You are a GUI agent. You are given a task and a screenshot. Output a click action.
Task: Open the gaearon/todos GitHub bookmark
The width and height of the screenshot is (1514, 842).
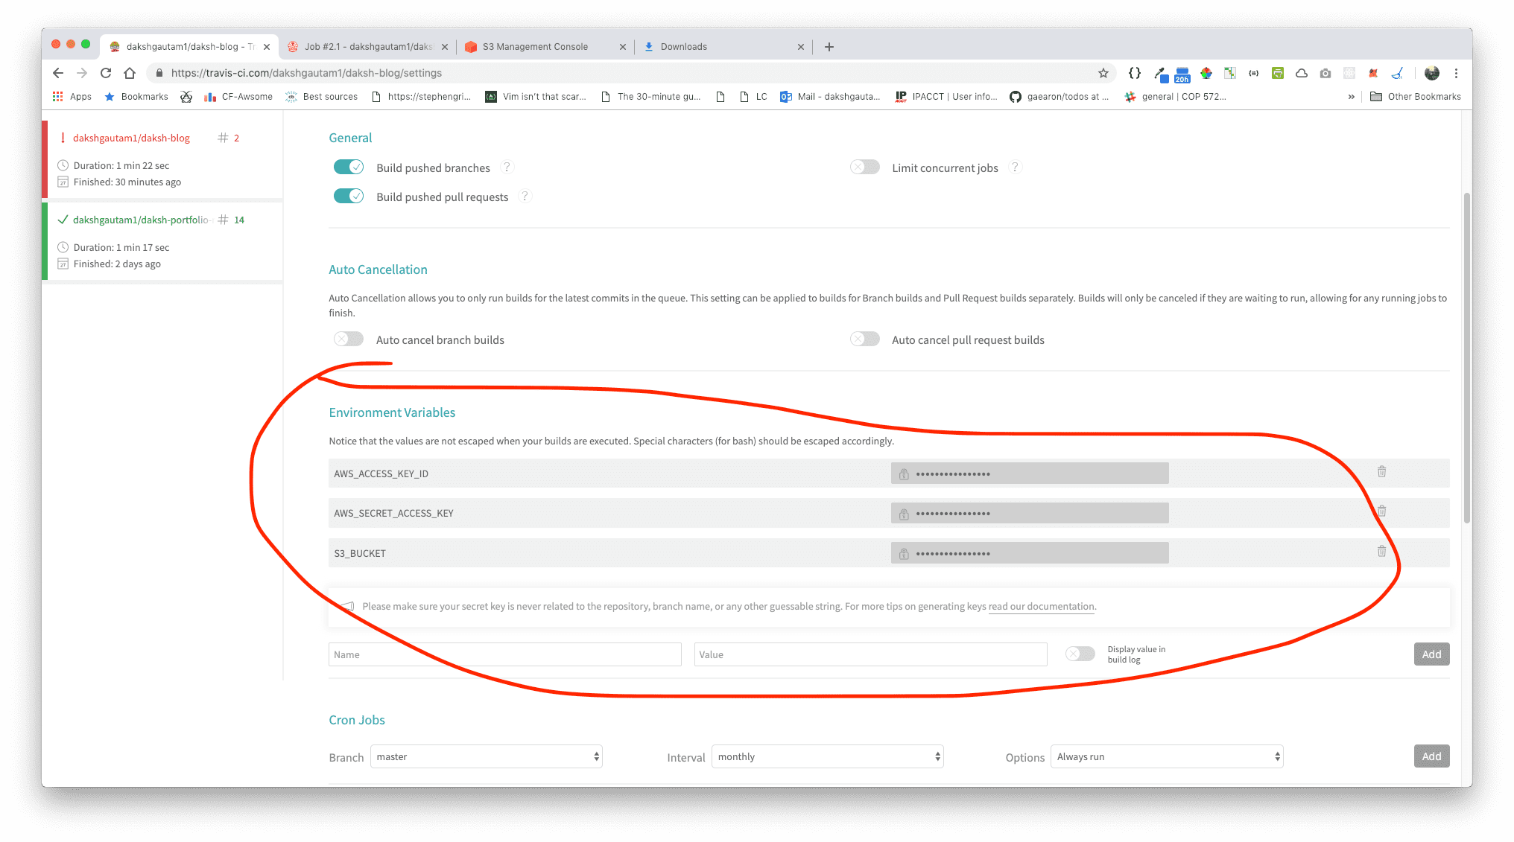point(1059,97)
